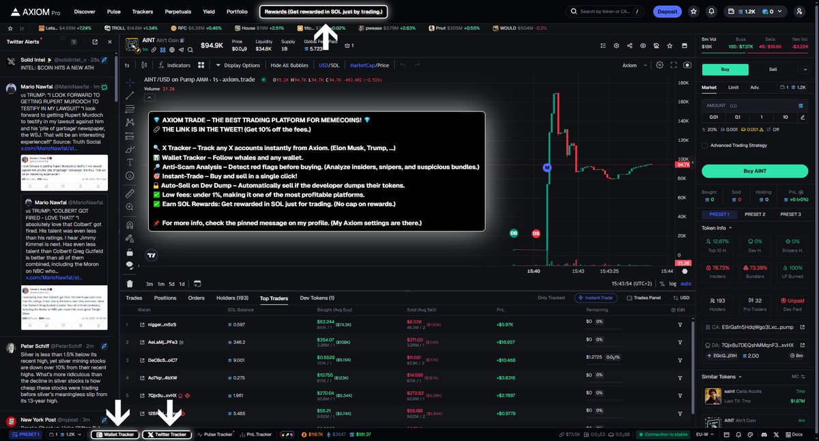Click the trash remove-drawings icon
819x441 pixels.
(x=130, y=283)
